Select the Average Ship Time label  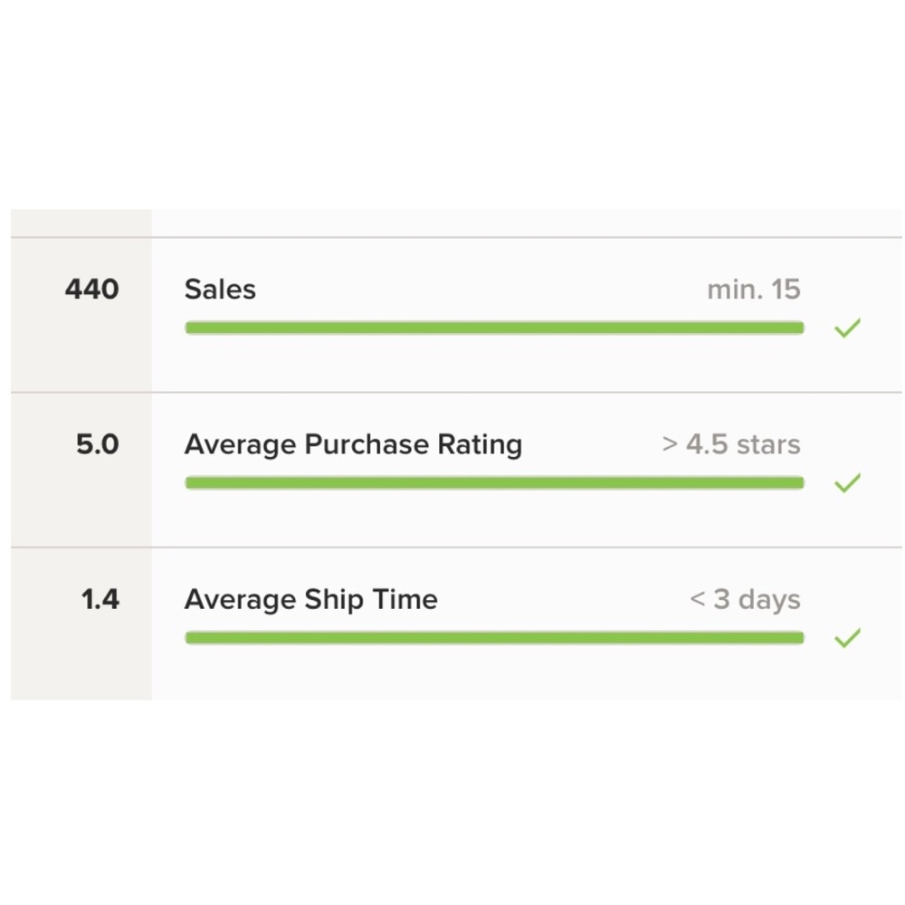[x=311, y=599]
